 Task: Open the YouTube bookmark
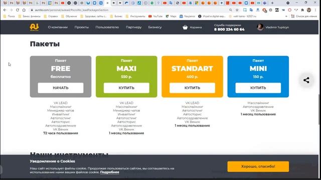click(155, 16)
